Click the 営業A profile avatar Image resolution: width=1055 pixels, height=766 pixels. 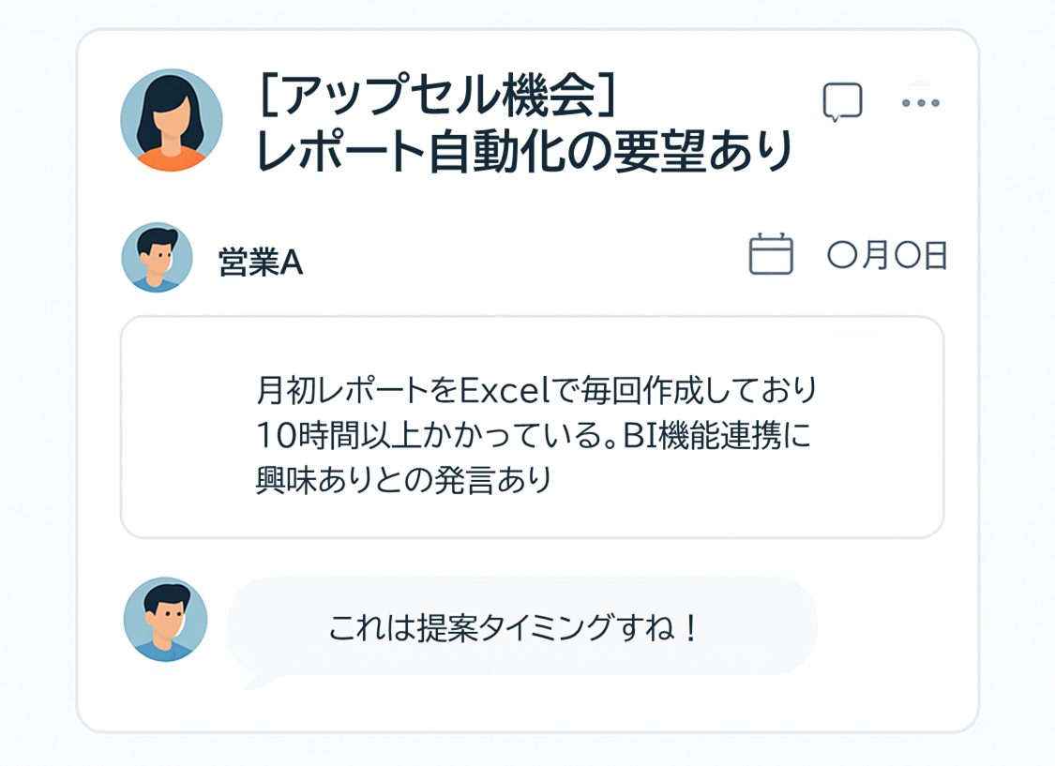click(x=157, y=257)
